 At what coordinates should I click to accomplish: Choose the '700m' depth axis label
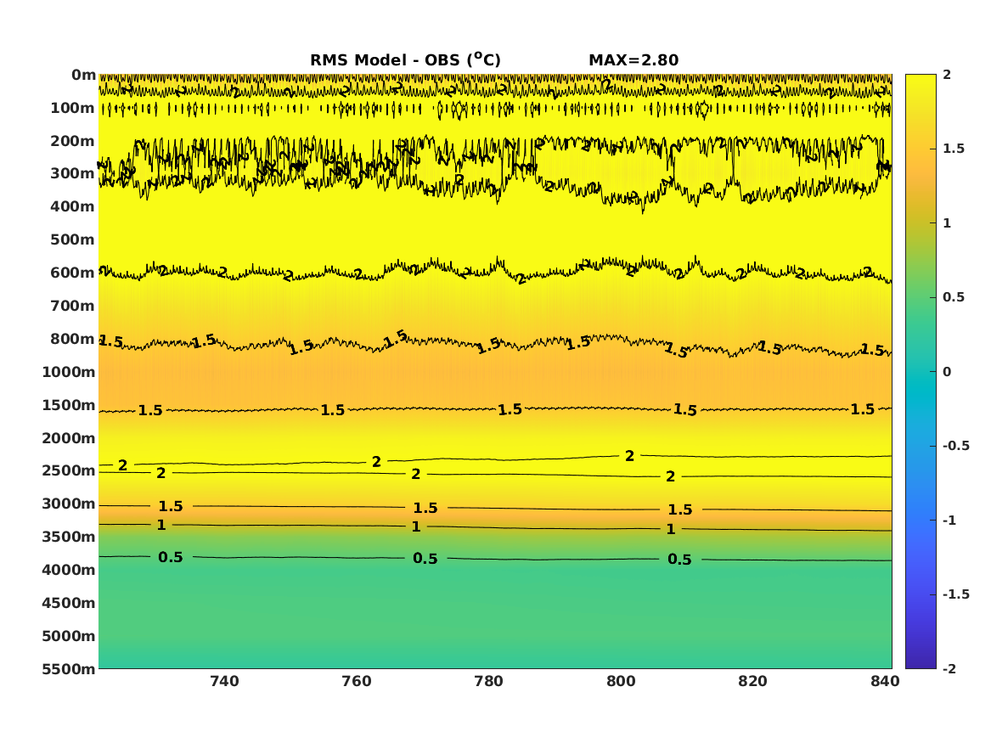[73, 306]
